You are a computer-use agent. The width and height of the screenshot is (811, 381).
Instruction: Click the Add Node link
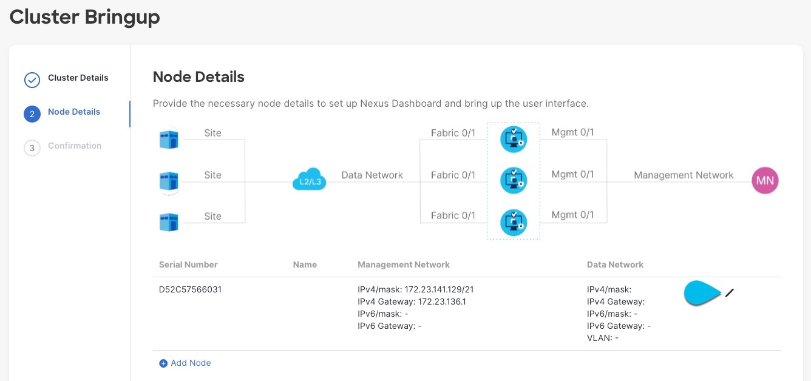click(185, 363)
